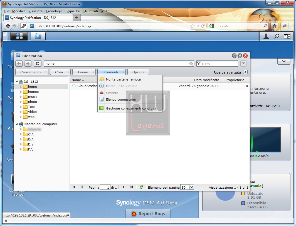Viewport: 296px width, 226px height.
Task: Click the DS_1812 server icon
Action: click(21, 82)
